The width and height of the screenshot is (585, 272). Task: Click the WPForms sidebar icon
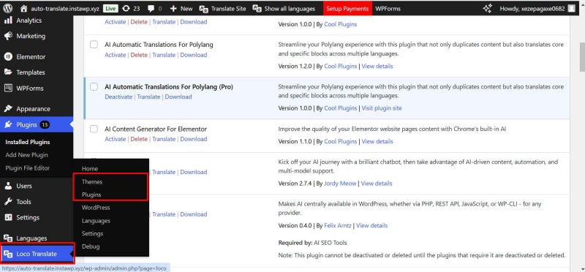8,88
